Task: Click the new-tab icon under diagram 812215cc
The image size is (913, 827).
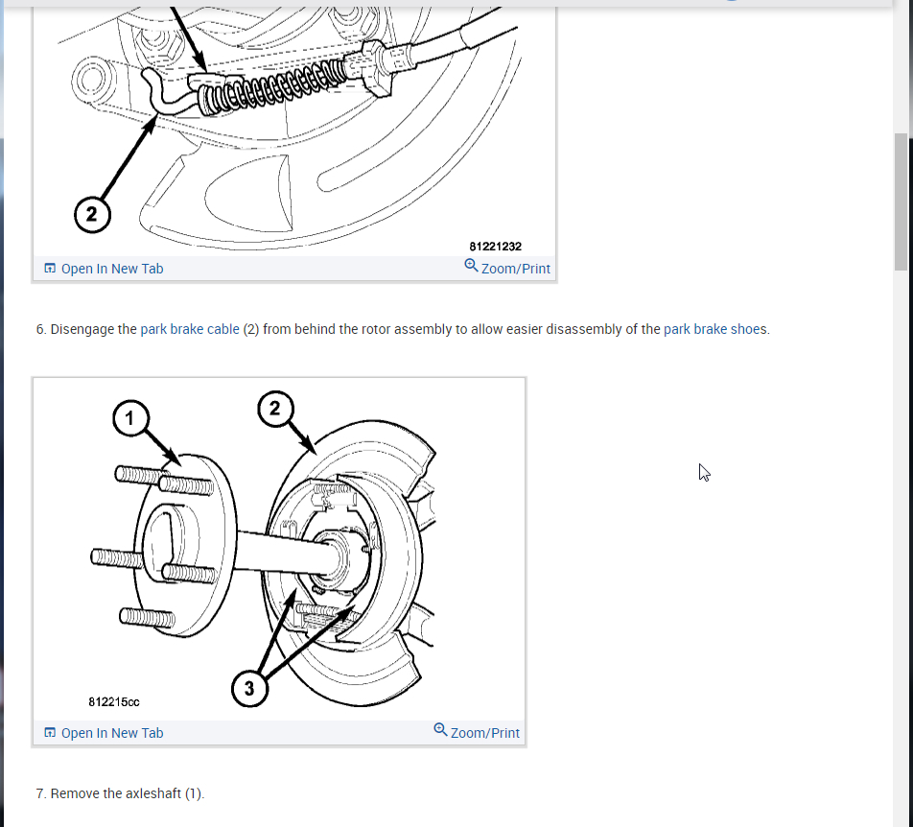Action: tap(50, 732)
